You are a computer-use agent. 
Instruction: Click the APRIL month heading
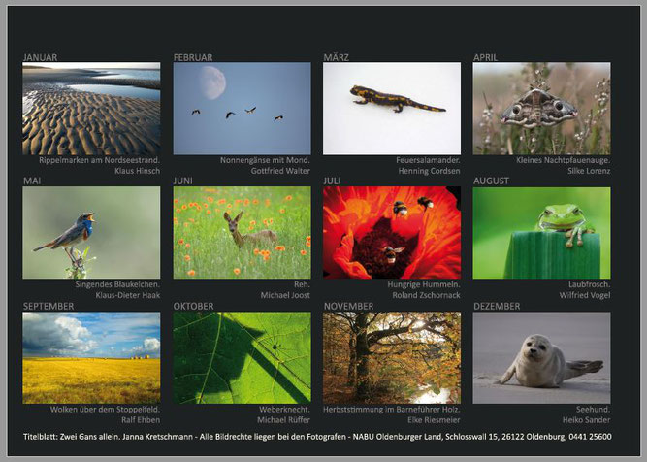point(485,57)
